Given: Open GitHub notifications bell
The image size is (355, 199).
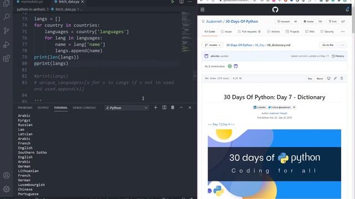Looking at the screenshot, I should [x=347, y=9].
